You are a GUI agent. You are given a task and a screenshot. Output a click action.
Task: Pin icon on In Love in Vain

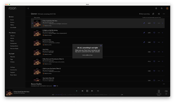[x=144, y=42]
